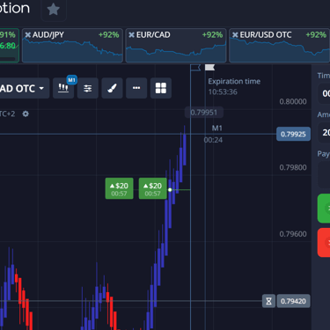Switch to the EUR/CAD tab
The image size is (330, 330).
[176, 46]
